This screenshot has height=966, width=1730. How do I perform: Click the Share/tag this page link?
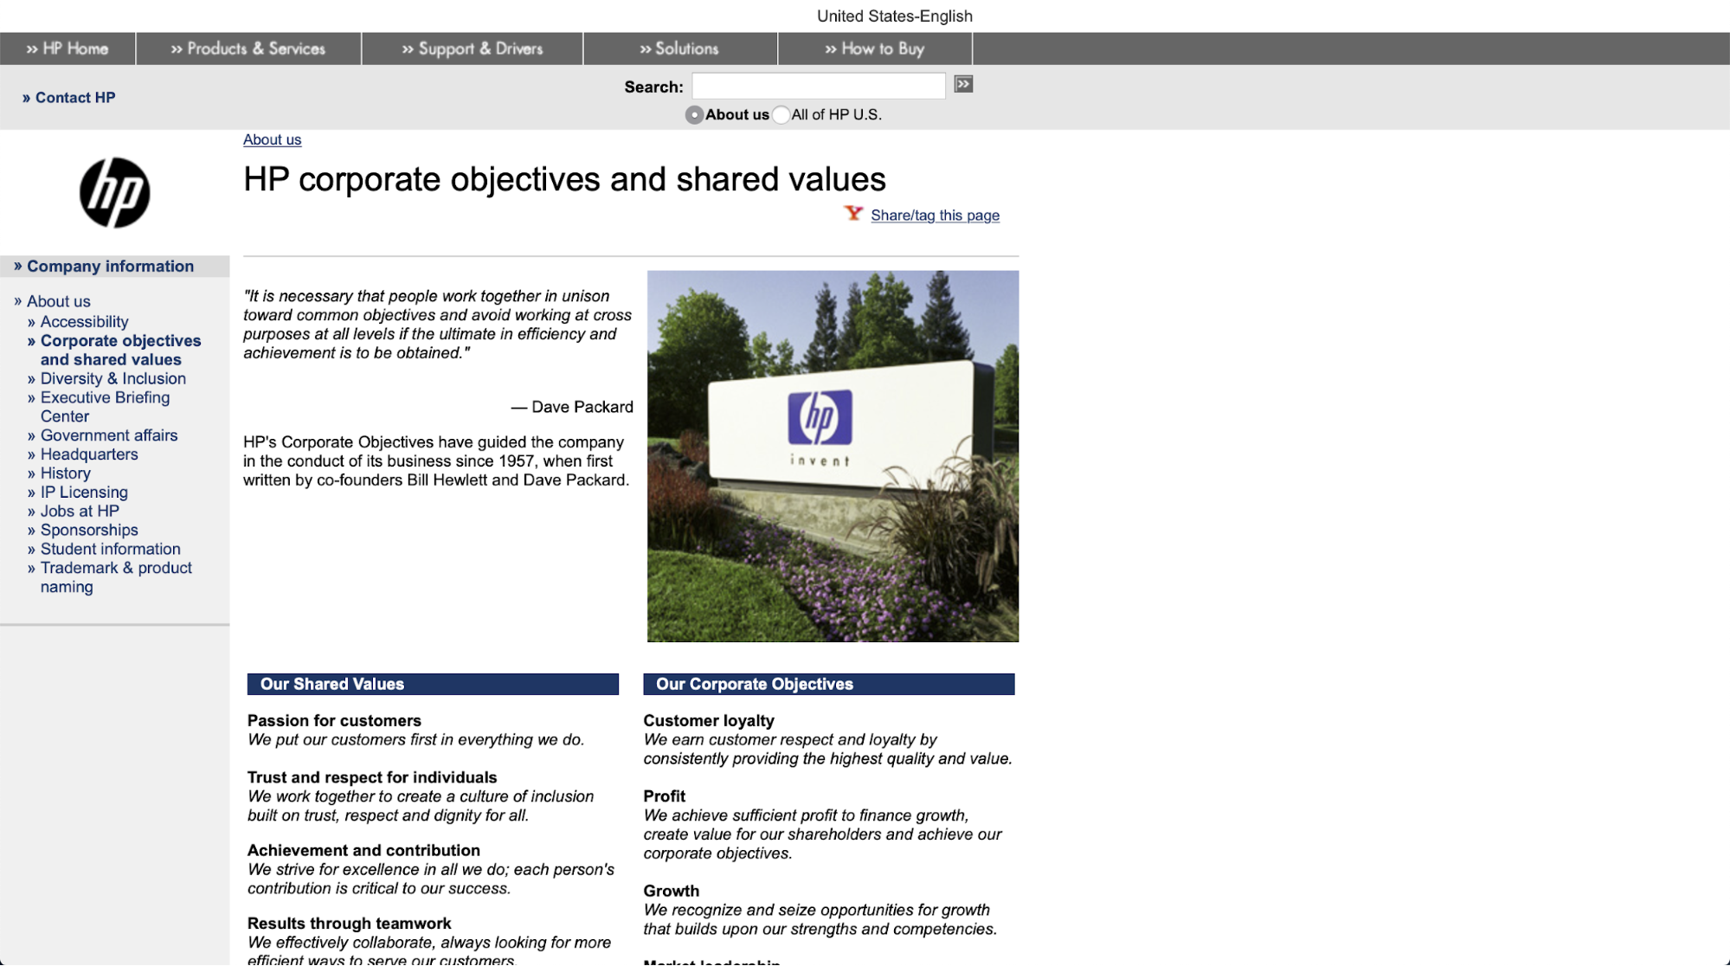[935, 215]
